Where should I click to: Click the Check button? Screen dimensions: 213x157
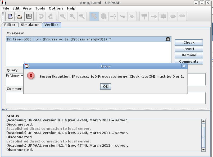pos(189,42)
